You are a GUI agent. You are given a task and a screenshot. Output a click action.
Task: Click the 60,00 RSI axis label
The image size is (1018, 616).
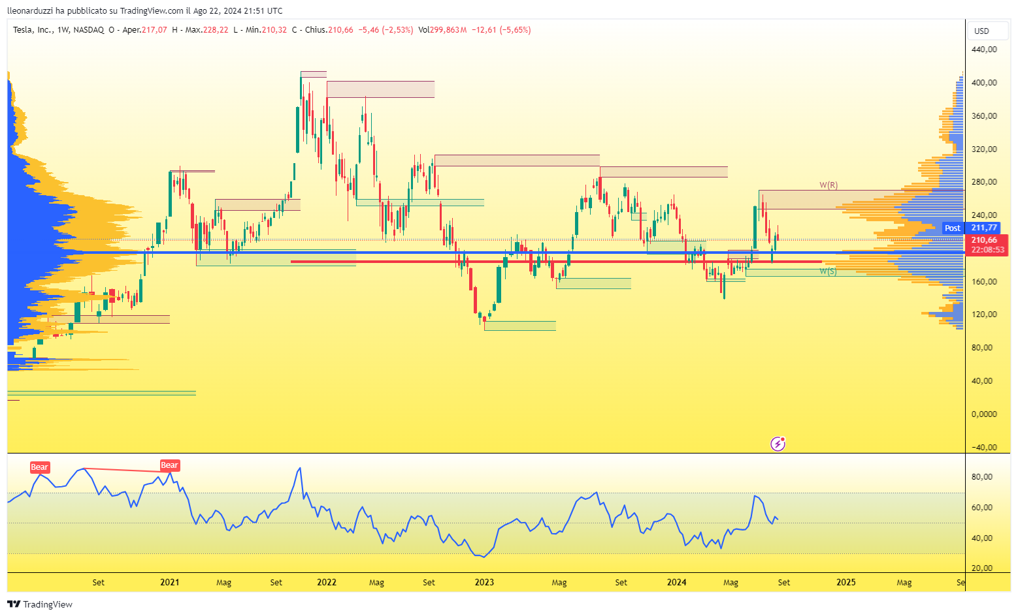pyautogui.click(x=982, y=508)
